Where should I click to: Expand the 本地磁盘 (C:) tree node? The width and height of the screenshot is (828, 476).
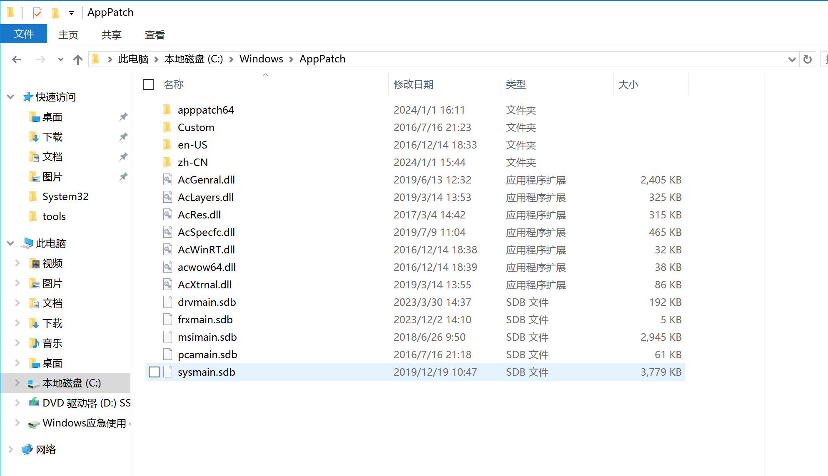pyautogui.click(x=17, y=383)
